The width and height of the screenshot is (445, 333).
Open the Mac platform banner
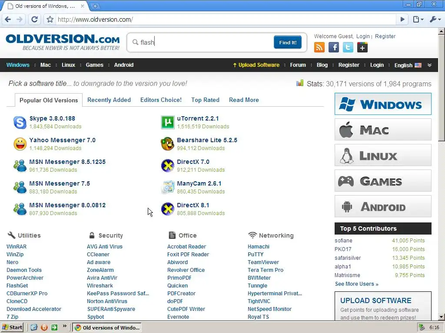[383, 130]
